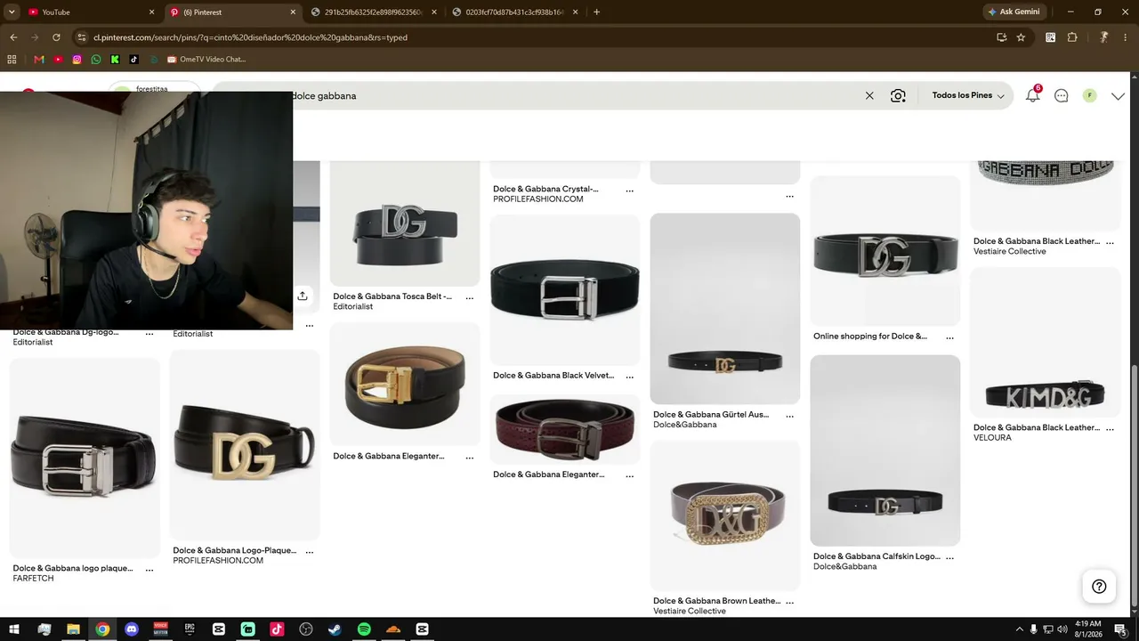1139x641 pixels.
Task: Open the Pinterest profile avatar F
Action: [x=1089, y=95]
